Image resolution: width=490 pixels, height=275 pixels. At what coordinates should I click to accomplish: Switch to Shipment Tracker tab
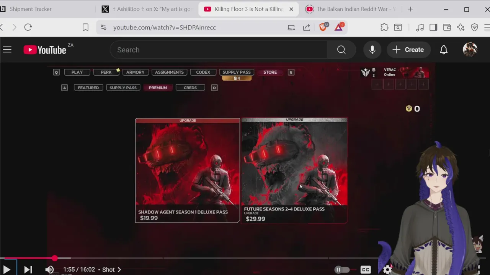(45, 9)
